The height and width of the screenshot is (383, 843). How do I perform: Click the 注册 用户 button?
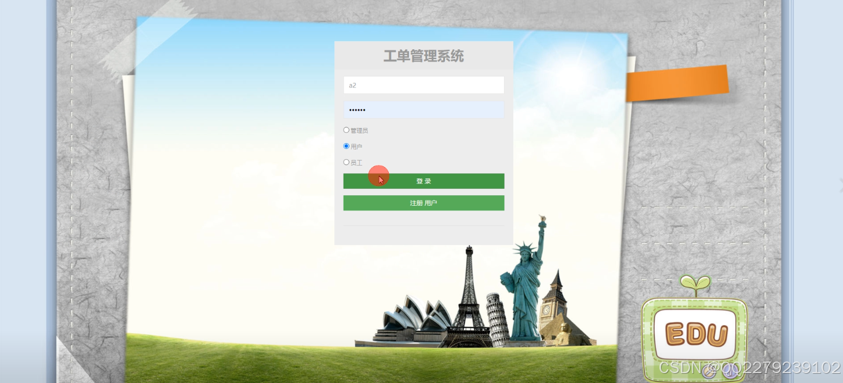point(424,203)
